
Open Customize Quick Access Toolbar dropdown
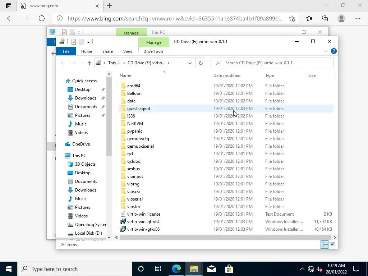(x=88, y=42)
